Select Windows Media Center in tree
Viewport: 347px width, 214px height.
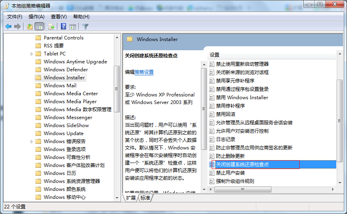pyautogui.click(x=70, y=94)
